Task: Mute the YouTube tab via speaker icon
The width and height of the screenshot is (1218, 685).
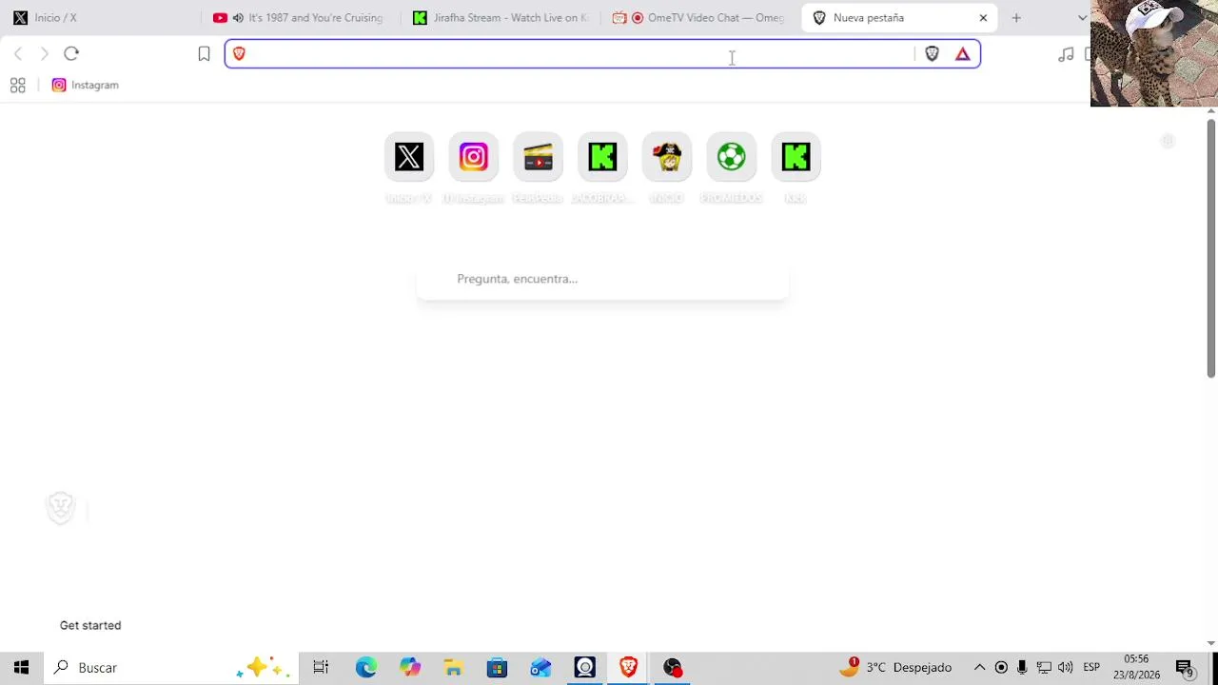Action: [238, 18]
